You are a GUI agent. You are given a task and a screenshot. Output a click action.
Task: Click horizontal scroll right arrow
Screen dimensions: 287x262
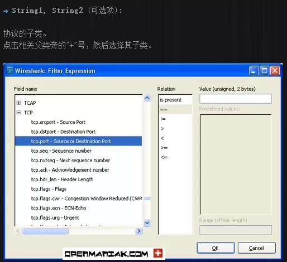tap(139, 231)
